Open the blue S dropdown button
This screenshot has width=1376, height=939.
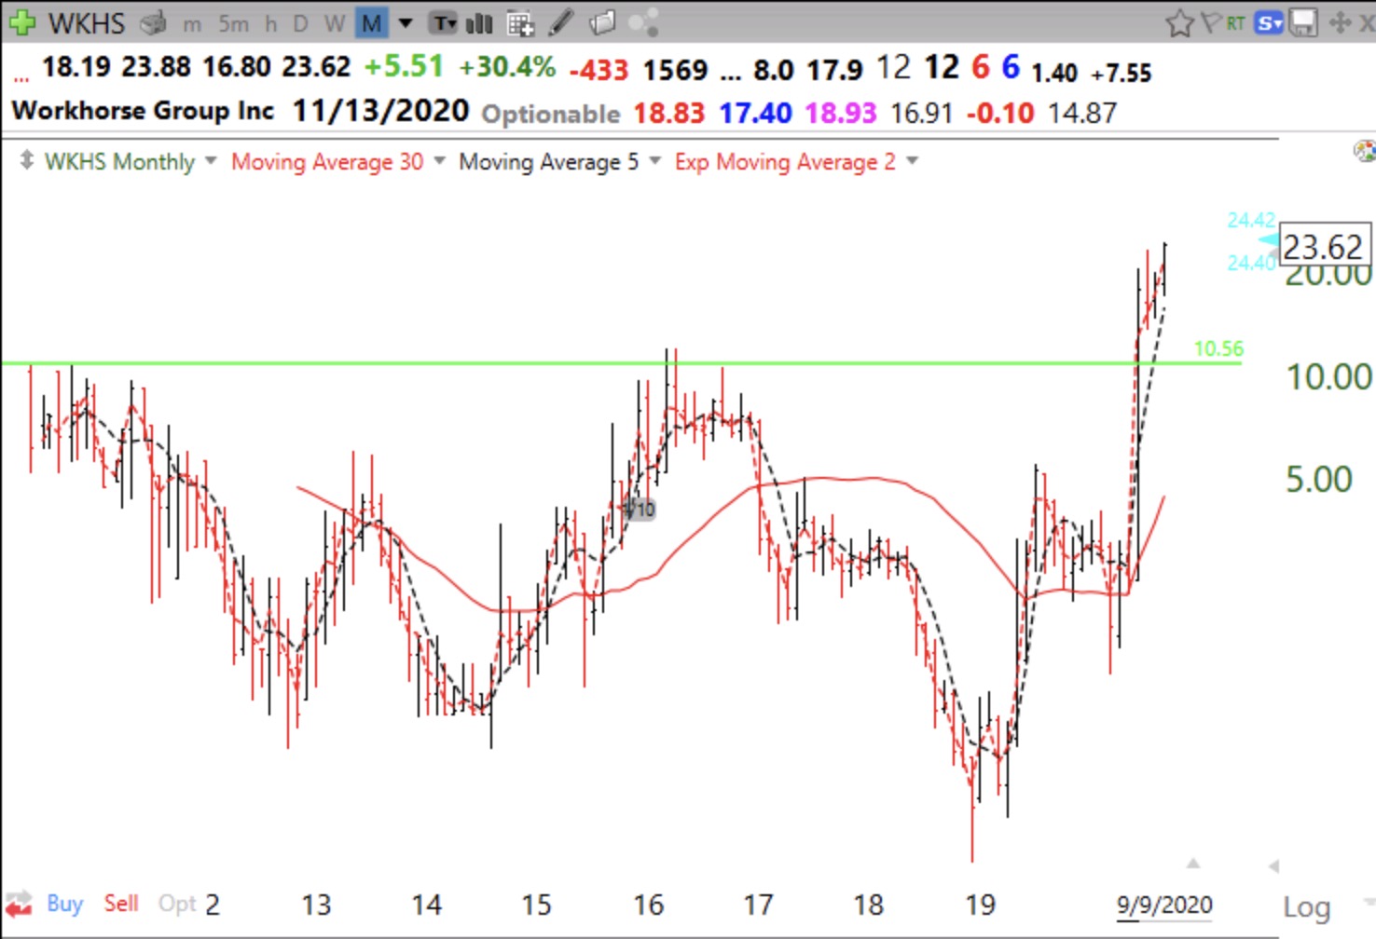(x=1269, y=23)
